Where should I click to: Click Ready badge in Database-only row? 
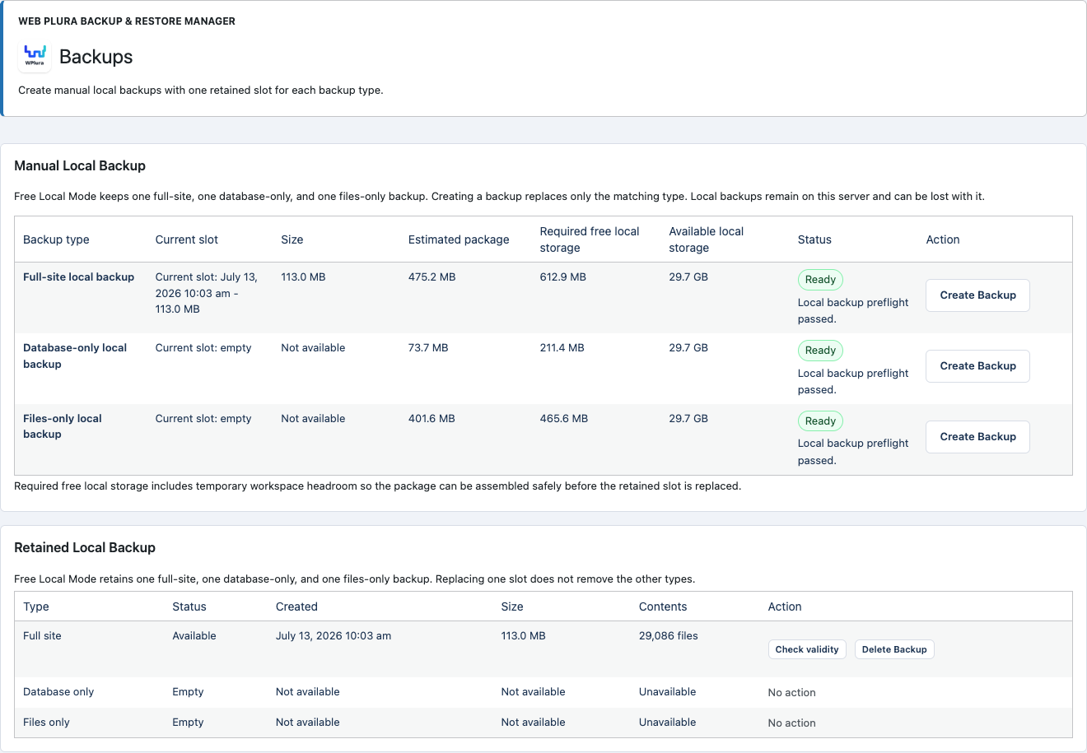[x=820, y=351]
